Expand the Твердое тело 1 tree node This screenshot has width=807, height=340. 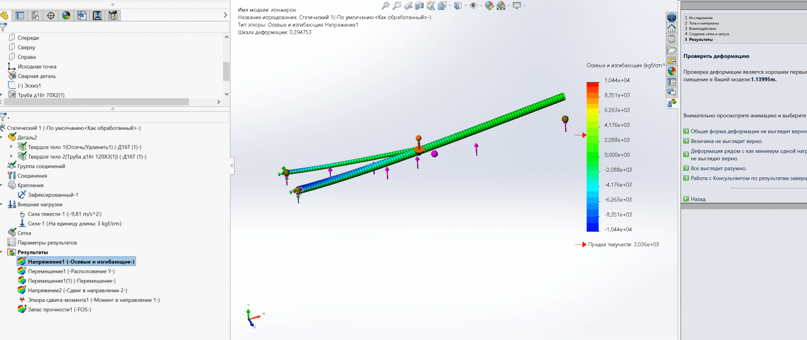(x=11, y=147)
